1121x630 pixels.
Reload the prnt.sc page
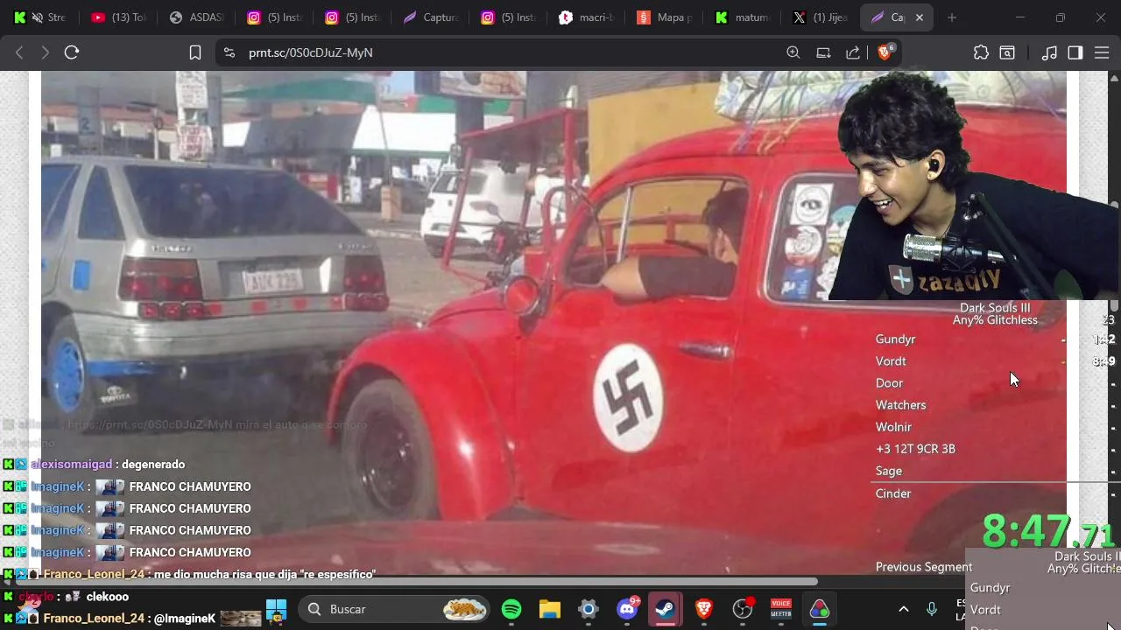(x=72, y=52)
